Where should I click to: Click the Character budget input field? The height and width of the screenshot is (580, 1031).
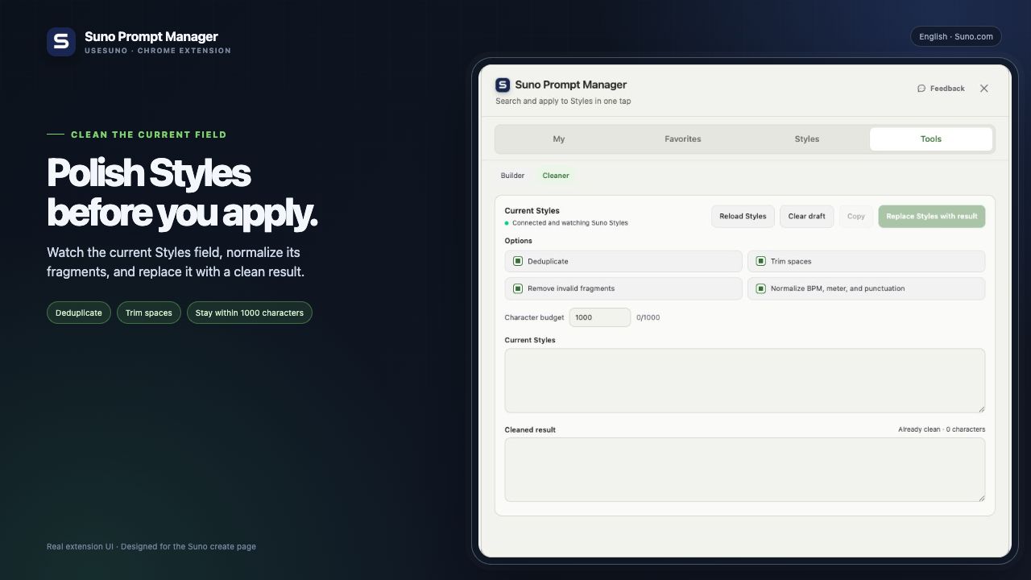tap(600, 317)
